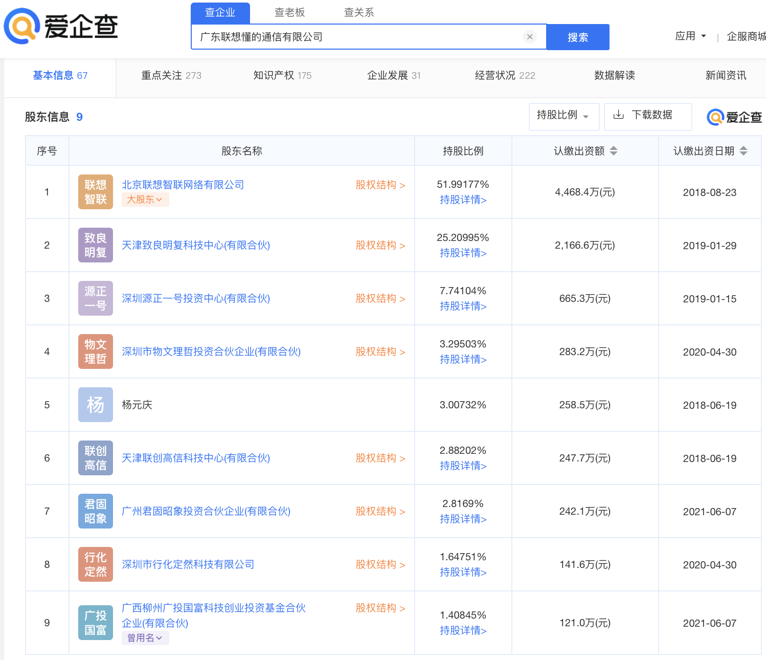The width and height of the screenshot is (766, 660).
Task: Click the 杨 avatar tile
Action: pos(96,405)
